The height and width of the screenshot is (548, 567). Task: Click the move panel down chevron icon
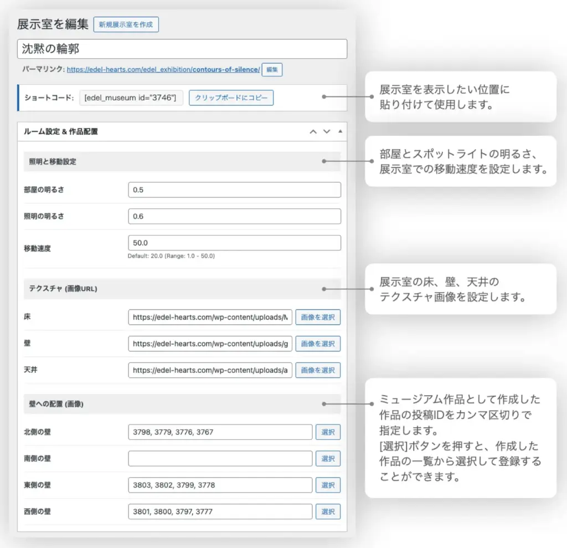point(327,132)
